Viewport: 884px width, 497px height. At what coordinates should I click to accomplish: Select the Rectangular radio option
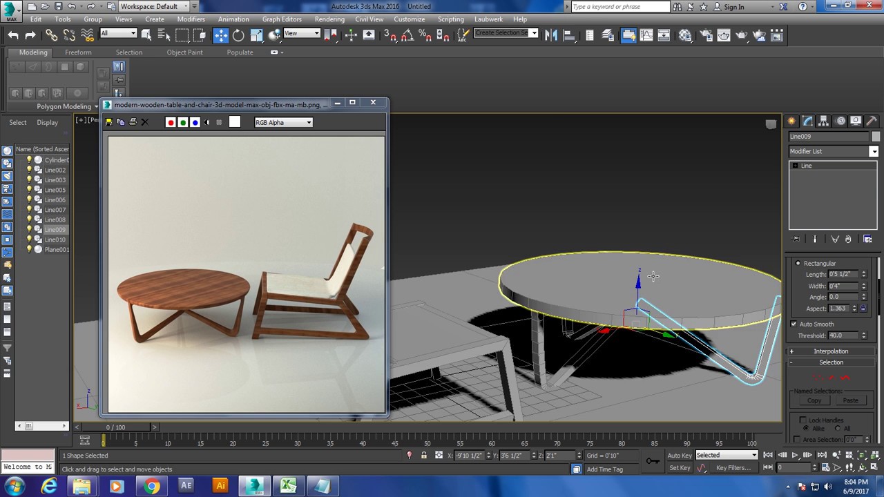coord(798,263)
